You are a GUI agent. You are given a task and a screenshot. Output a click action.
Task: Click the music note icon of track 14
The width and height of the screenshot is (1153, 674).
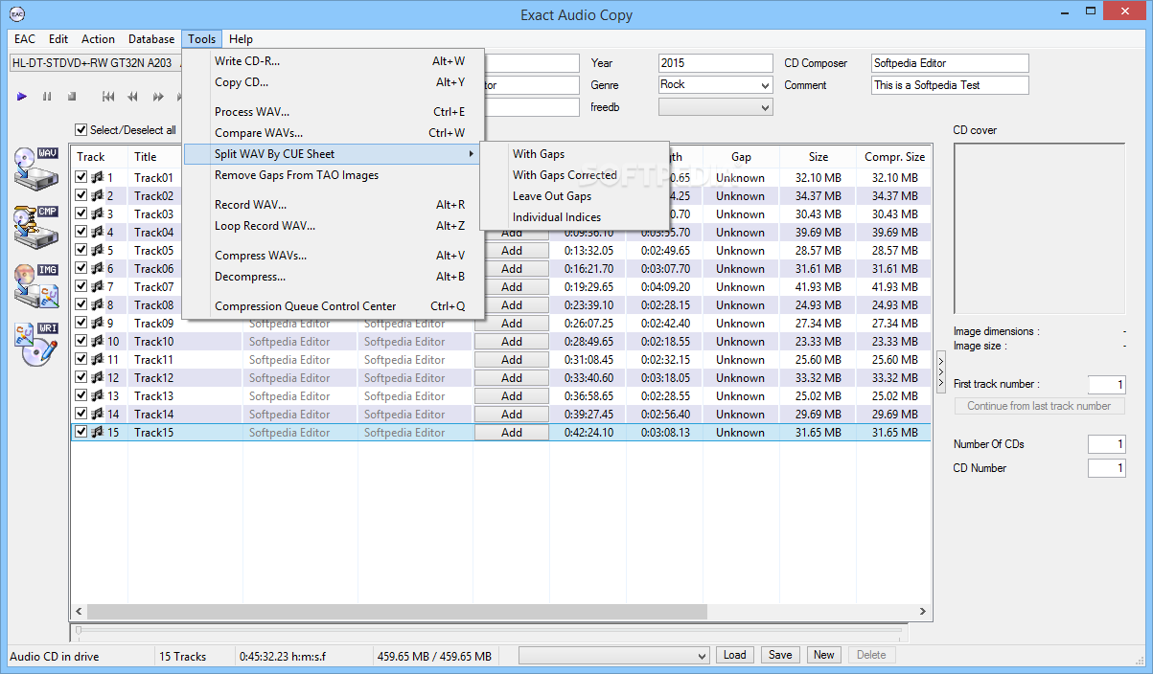click(97, 414)
